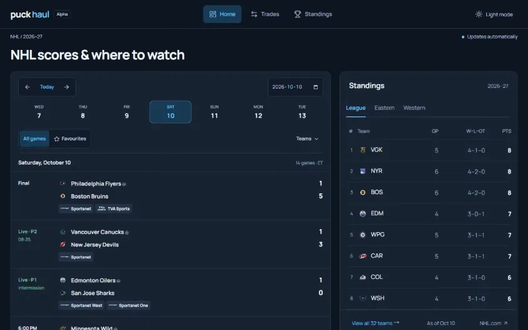
Task: Click the Sportsnet badge under Canucks game
Action: [x=76, y=257]
